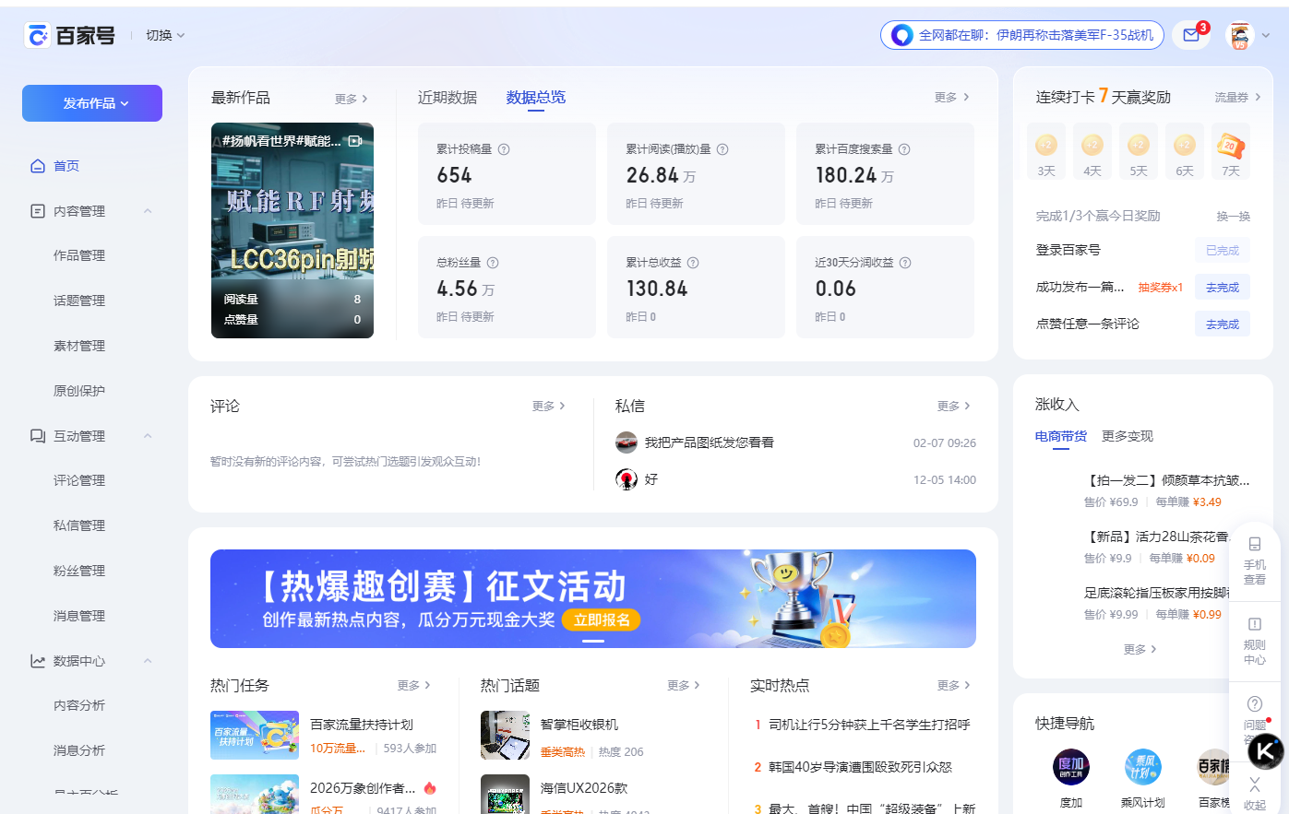Open product 足底滚轮指压板家用按脚
Viewport: 1289px width, 814px height.
click(x=1157, y=593)
